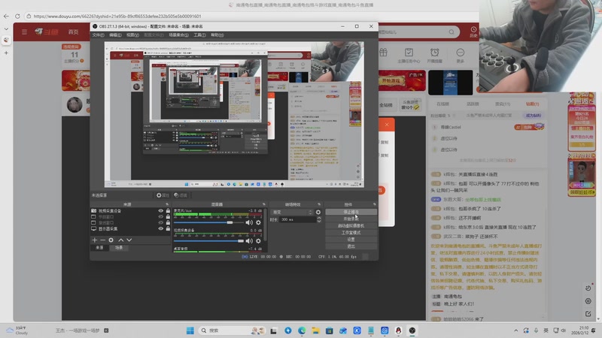This screenshot has width=602, height=338.
Task: Click OBS icon on the taskbar
Action: click(412, 330)
